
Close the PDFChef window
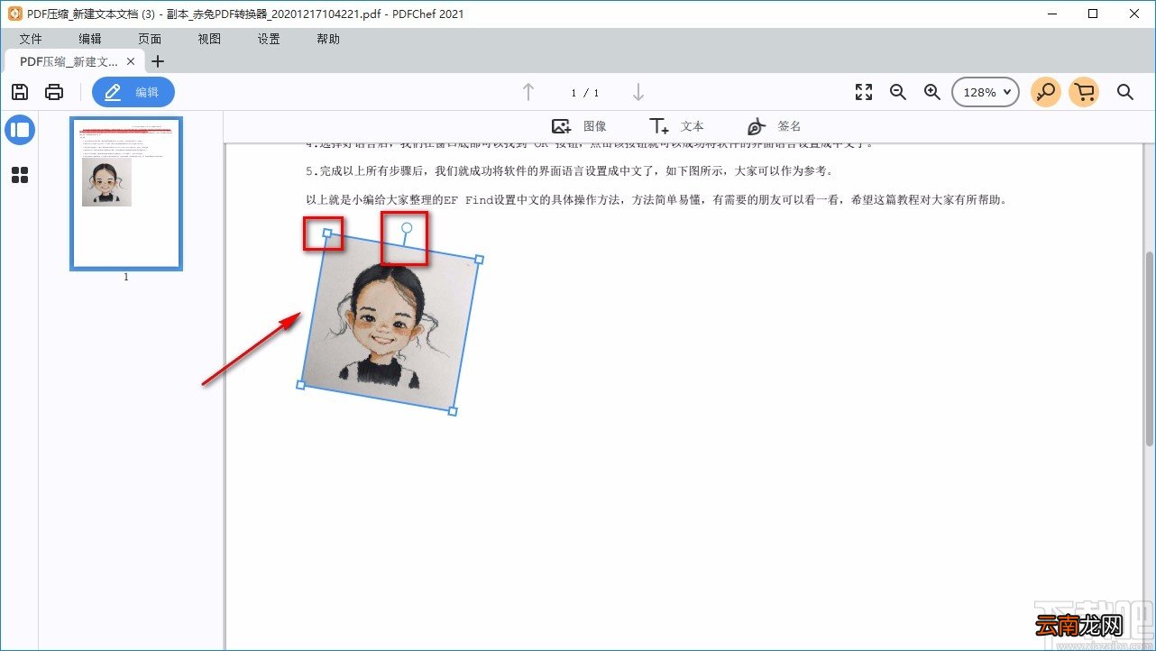point(1134,14)
